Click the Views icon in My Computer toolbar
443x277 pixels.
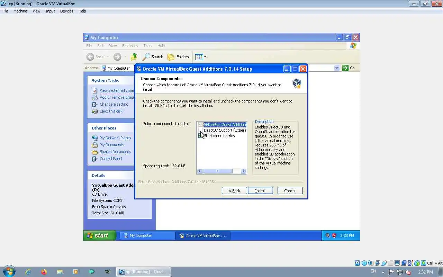[x=199, y=57]
